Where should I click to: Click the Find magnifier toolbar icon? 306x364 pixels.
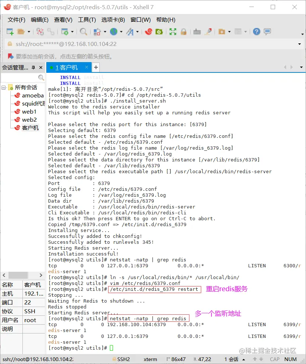(x=83, y=32)
